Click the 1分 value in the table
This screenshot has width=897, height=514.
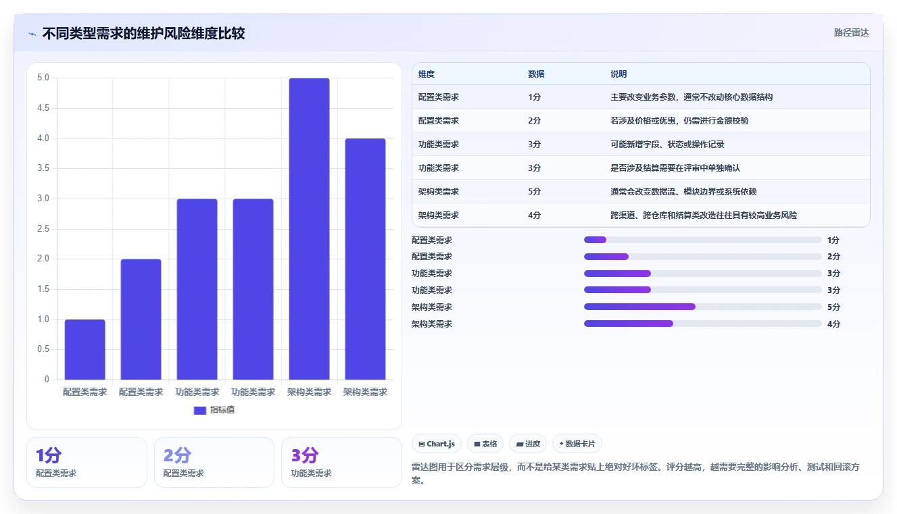tap(534, 97)
